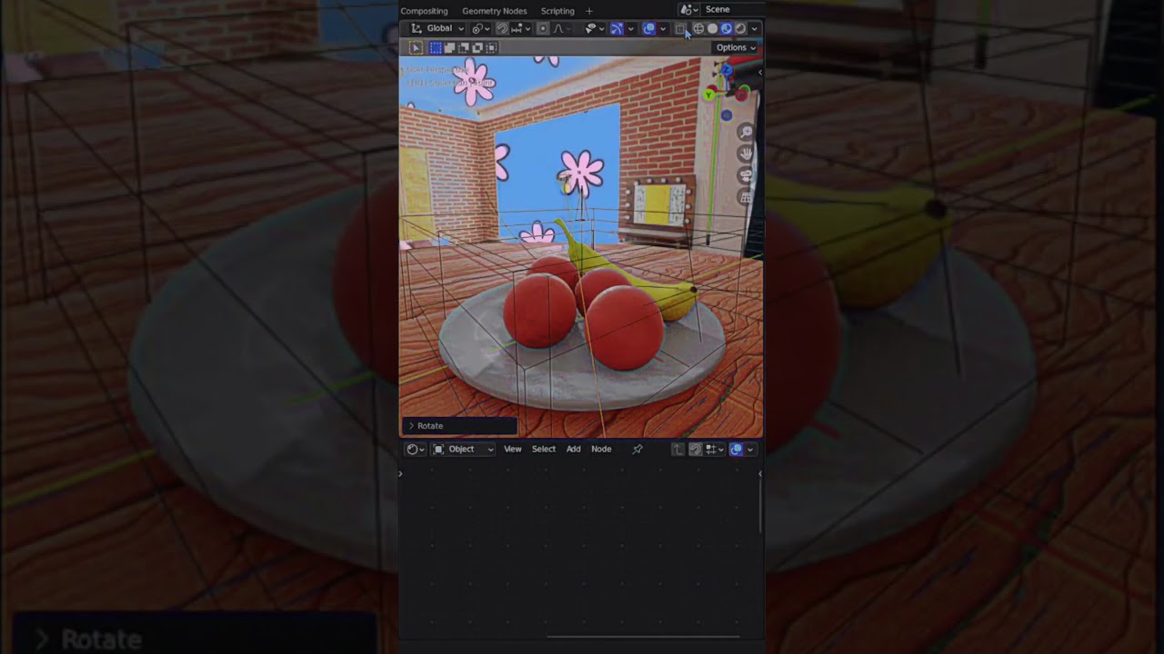
Task: Open the node editor type dropdown
Action: pos(416,449)
